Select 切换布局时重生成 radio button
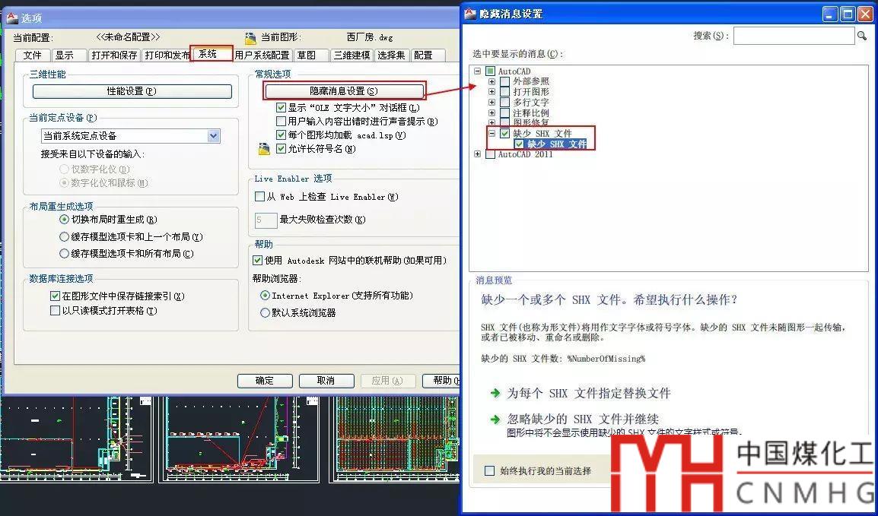Viewport: 878px width, 516px height. pos(64,220)
